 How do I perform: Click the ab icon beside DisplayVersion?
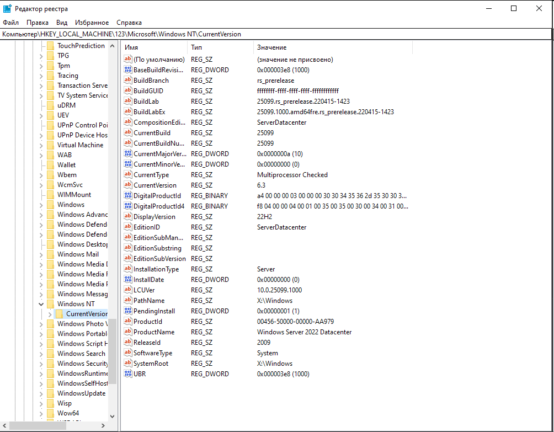(x=127, y=216)
